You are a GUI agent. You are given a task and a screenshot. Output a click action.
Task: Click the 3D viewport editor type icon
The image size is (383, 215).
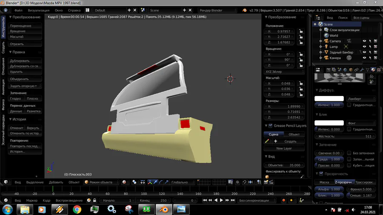point(6,182)
